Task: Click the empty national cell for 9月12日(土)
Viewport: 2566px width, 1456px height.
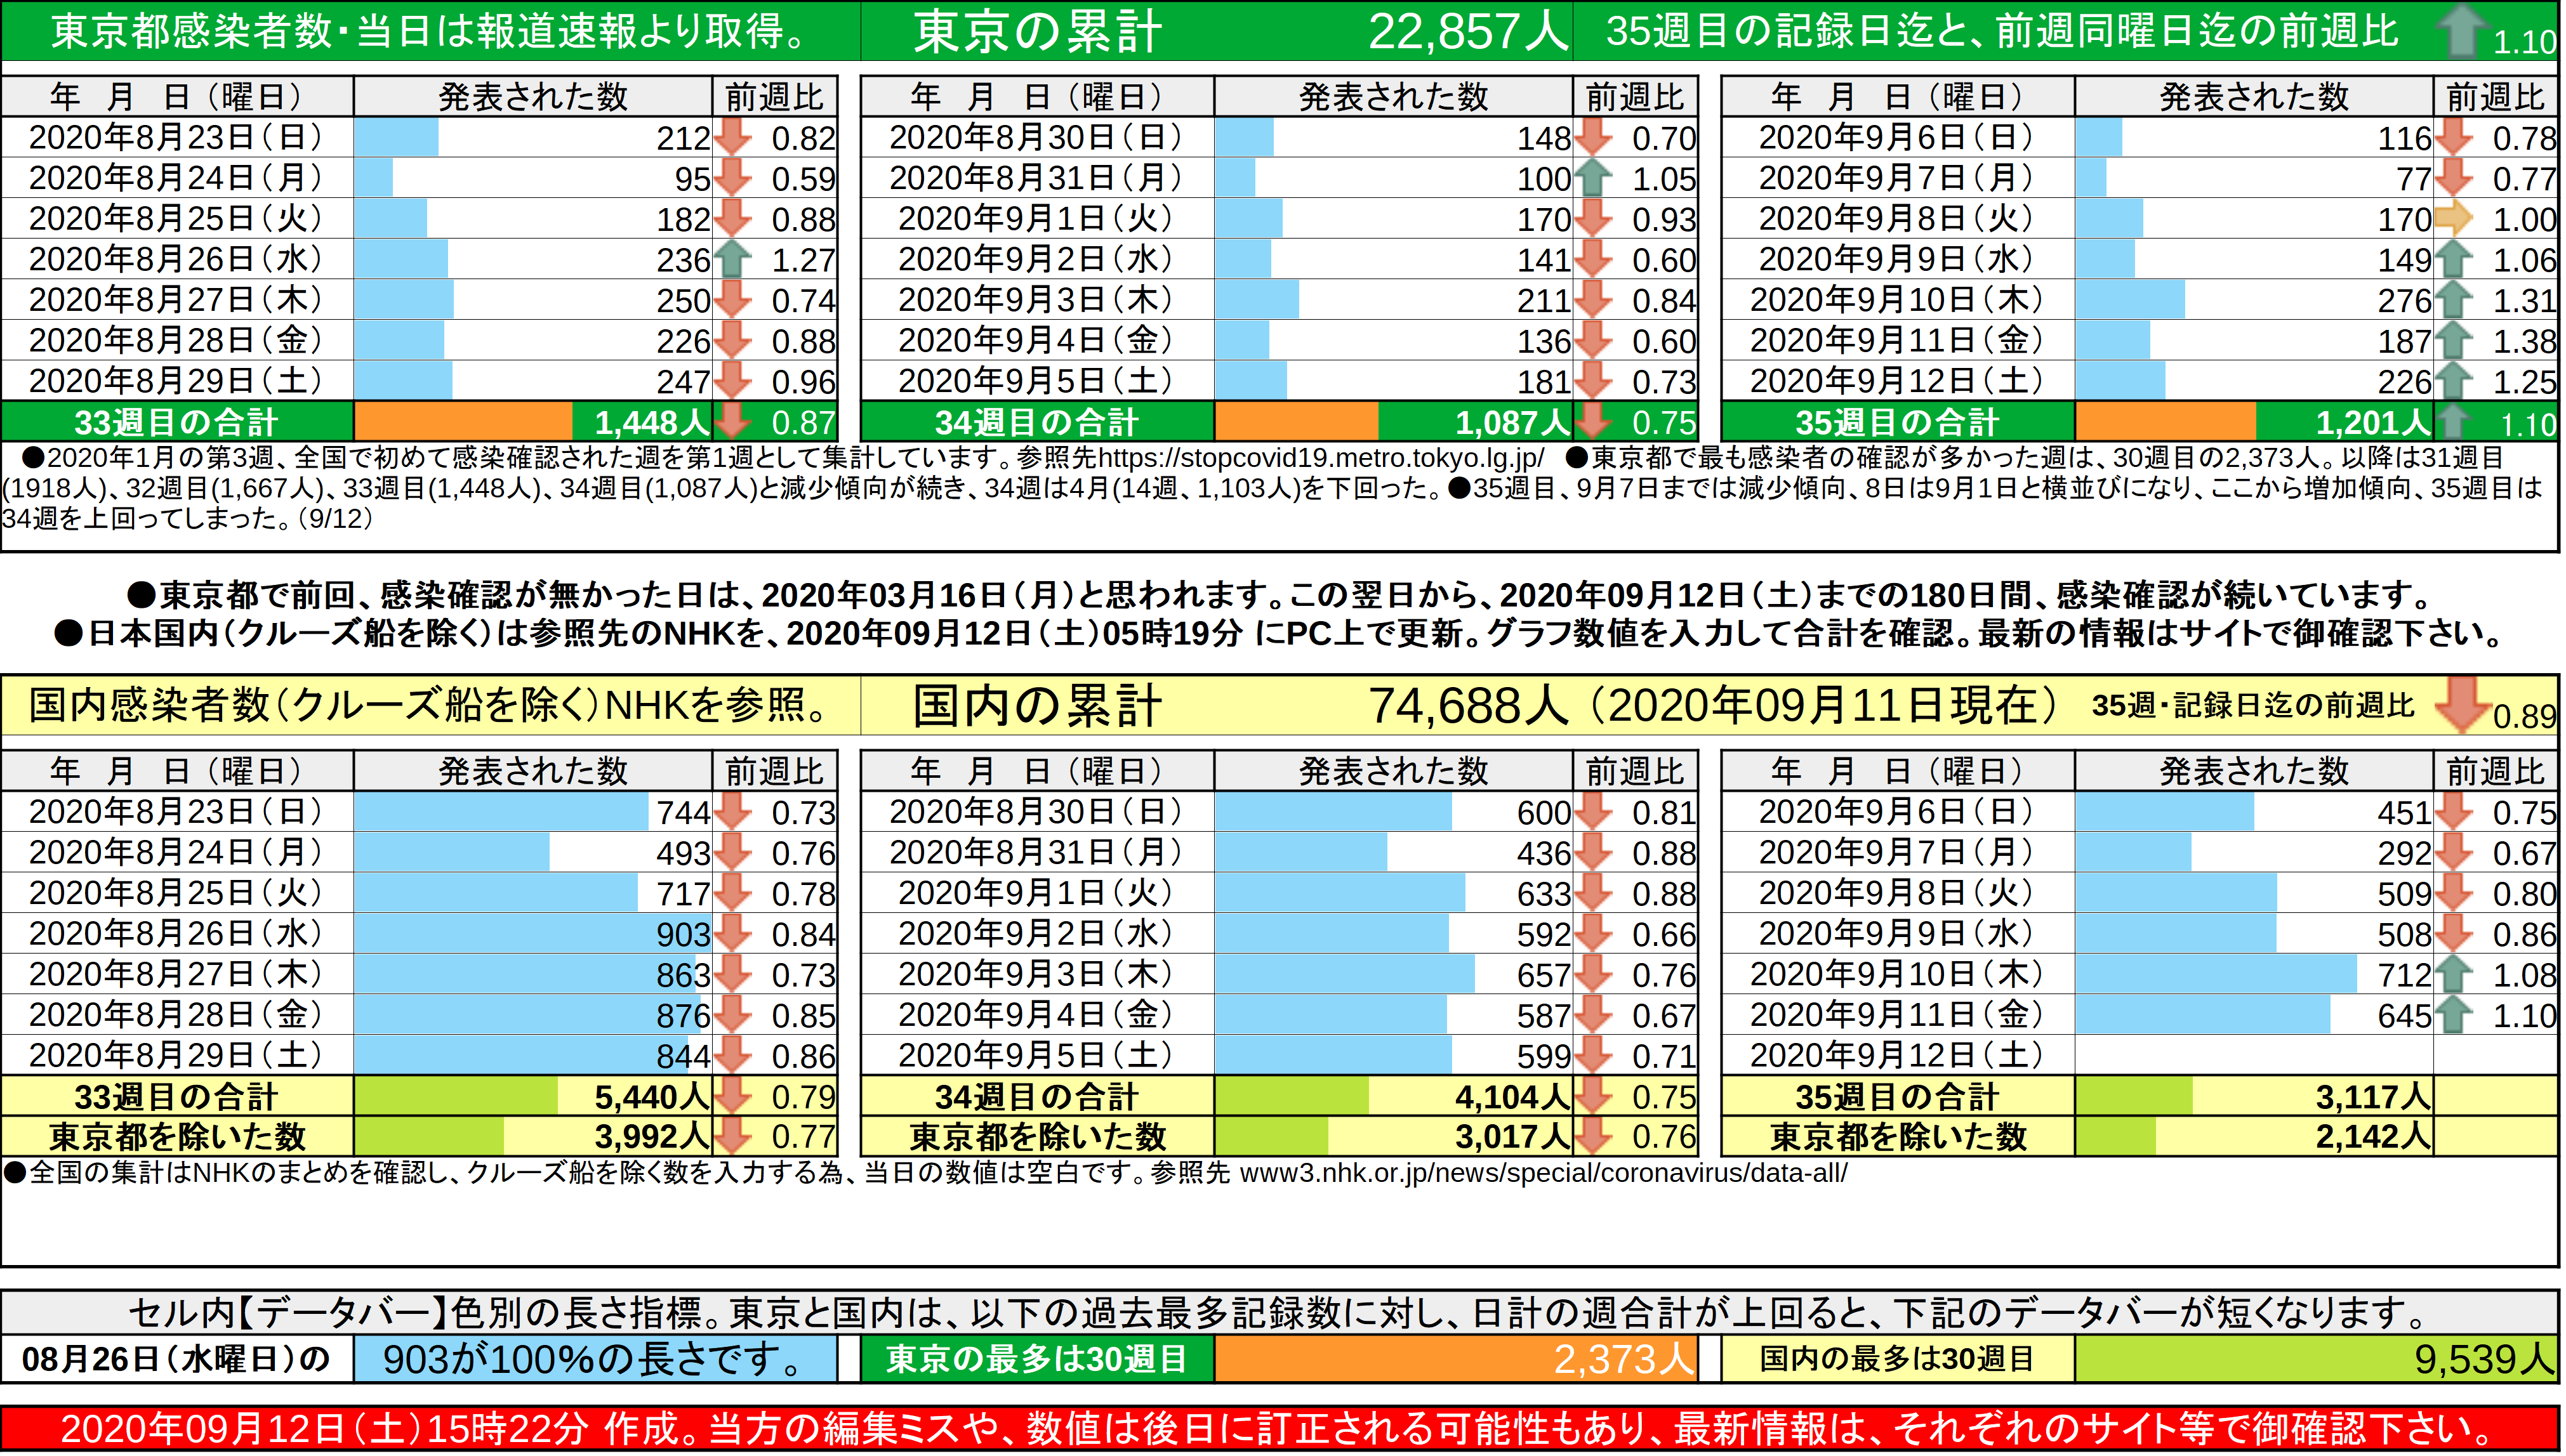Action: point(2255,1056)
